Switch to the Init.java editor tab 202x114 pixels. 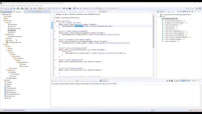point(103,12)
